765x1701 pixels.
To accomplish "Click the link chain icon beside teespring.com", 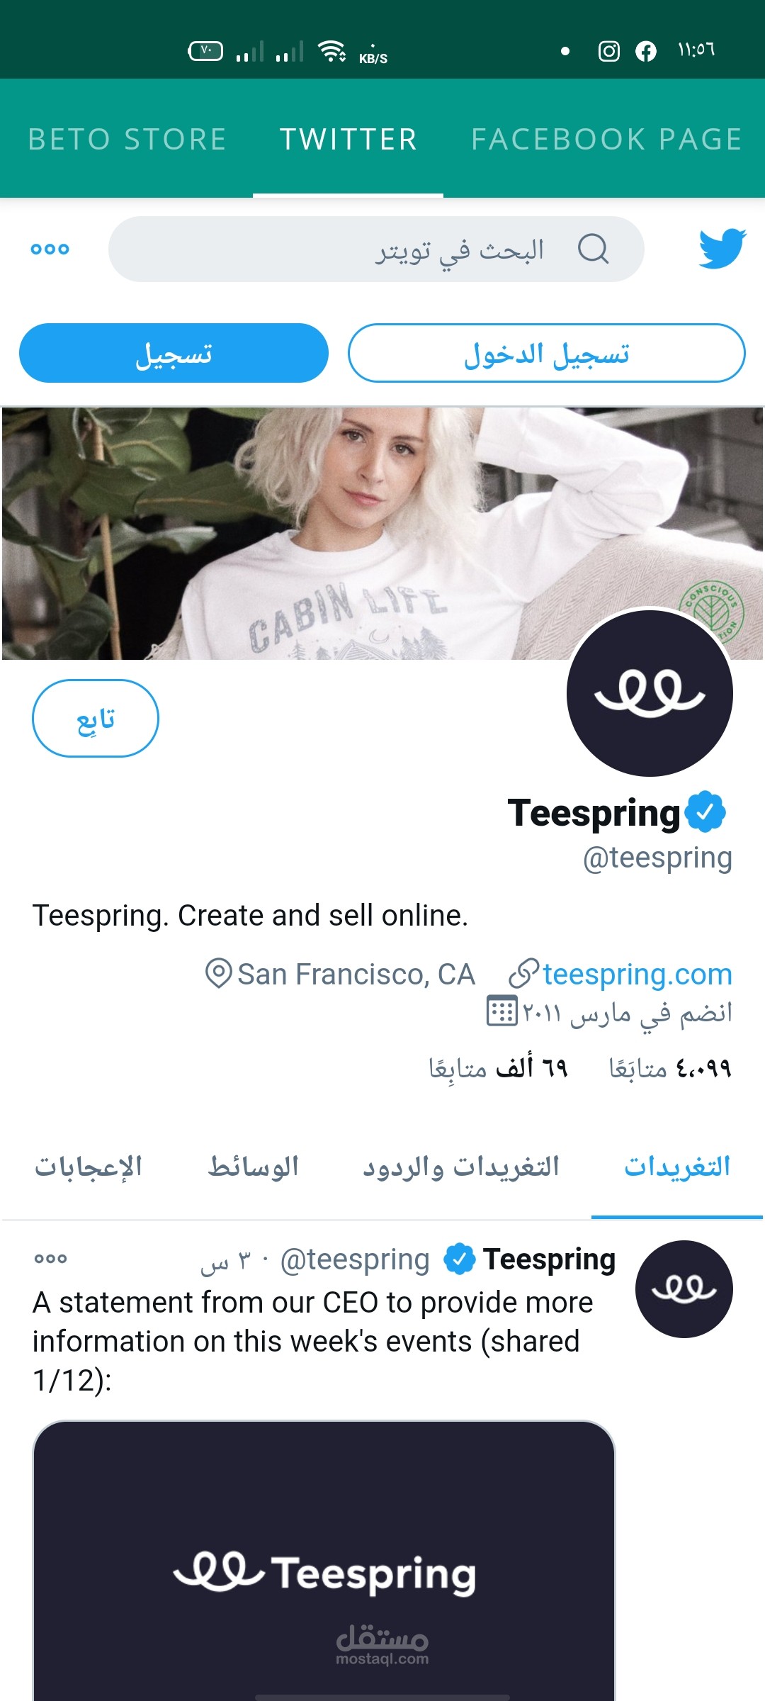I will [524, 975].
